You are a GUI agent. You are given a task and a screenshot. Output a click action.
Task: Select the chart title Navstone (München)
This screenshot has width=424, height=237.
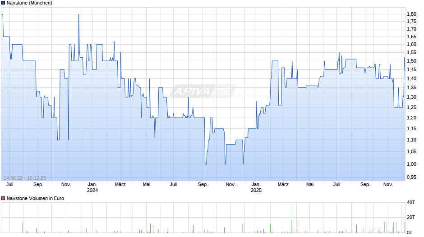coord(29,3)
